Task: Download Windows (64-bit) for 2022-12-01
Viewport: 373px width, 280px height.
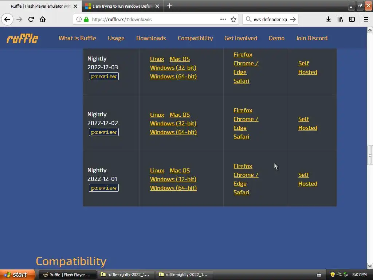Action: (173, 188)
